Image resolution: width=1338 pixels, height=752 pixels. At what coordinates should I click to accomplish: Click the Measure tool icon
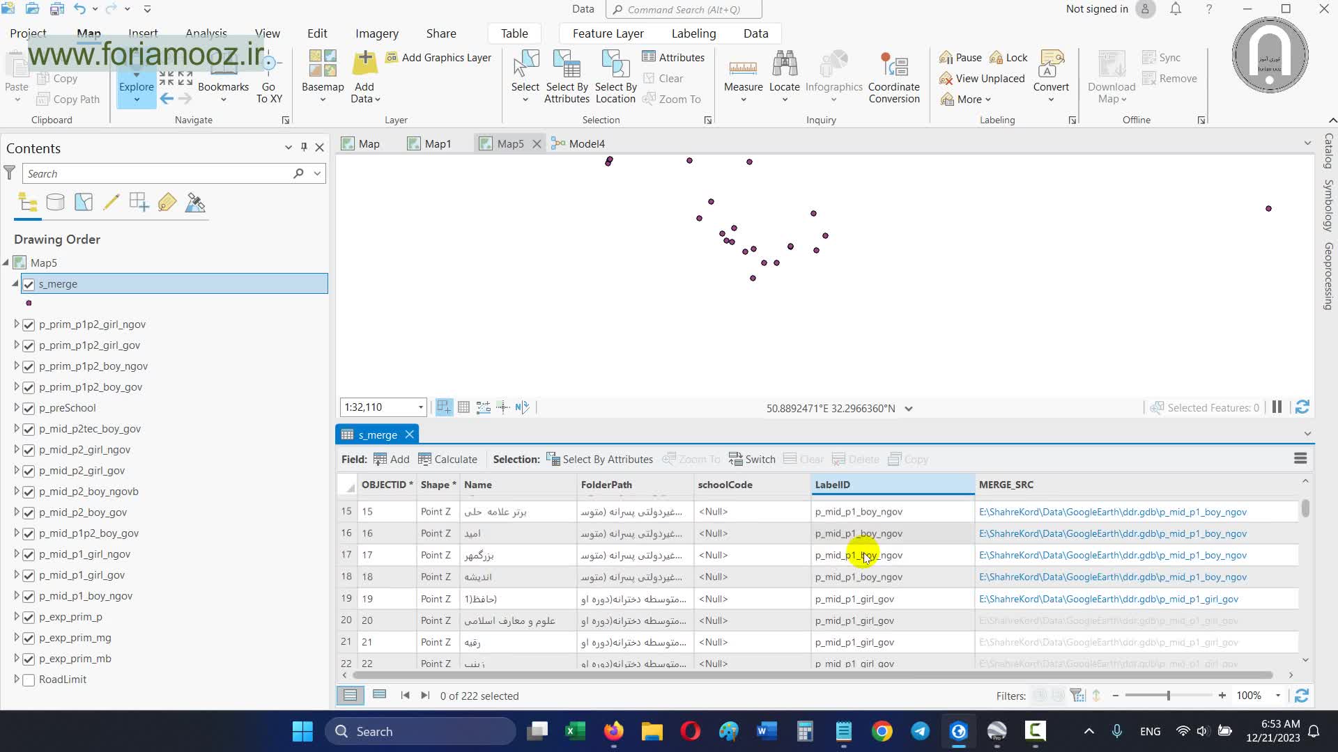pyautogui.click(x=743, y=68)
